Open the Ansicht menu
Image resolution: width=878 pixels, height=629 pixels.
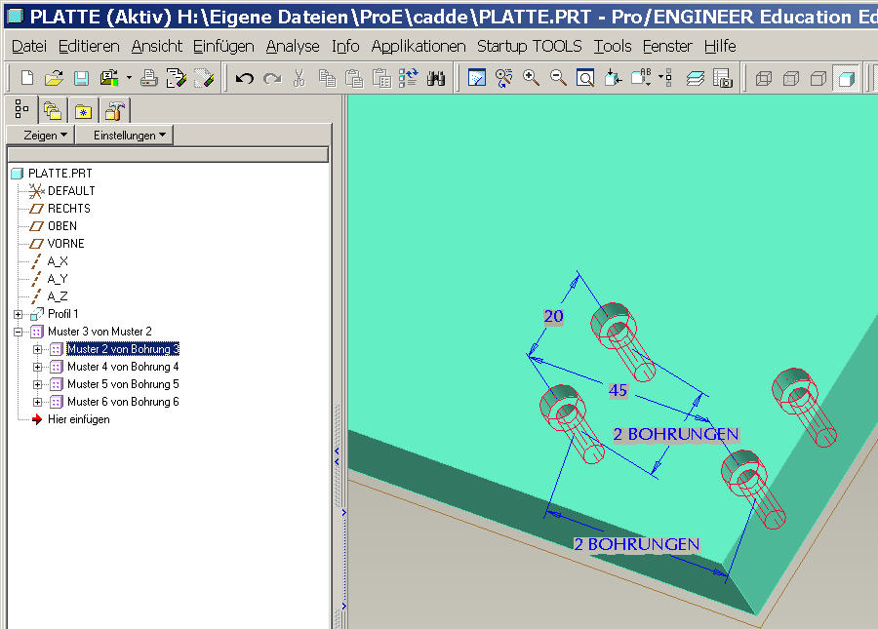tap(157, 46)
